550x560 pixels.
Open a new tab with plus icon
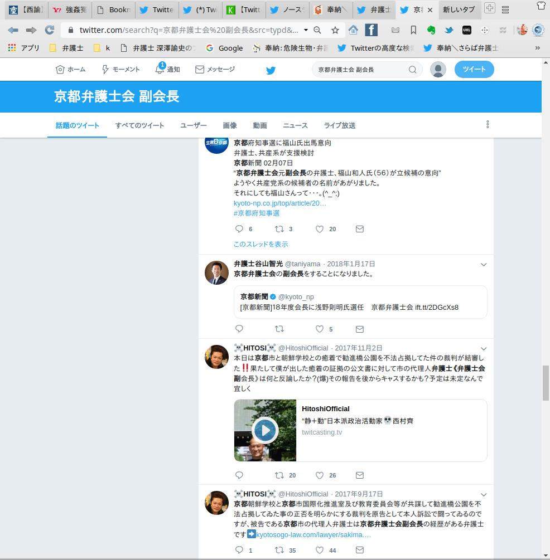tap(489, 8)
